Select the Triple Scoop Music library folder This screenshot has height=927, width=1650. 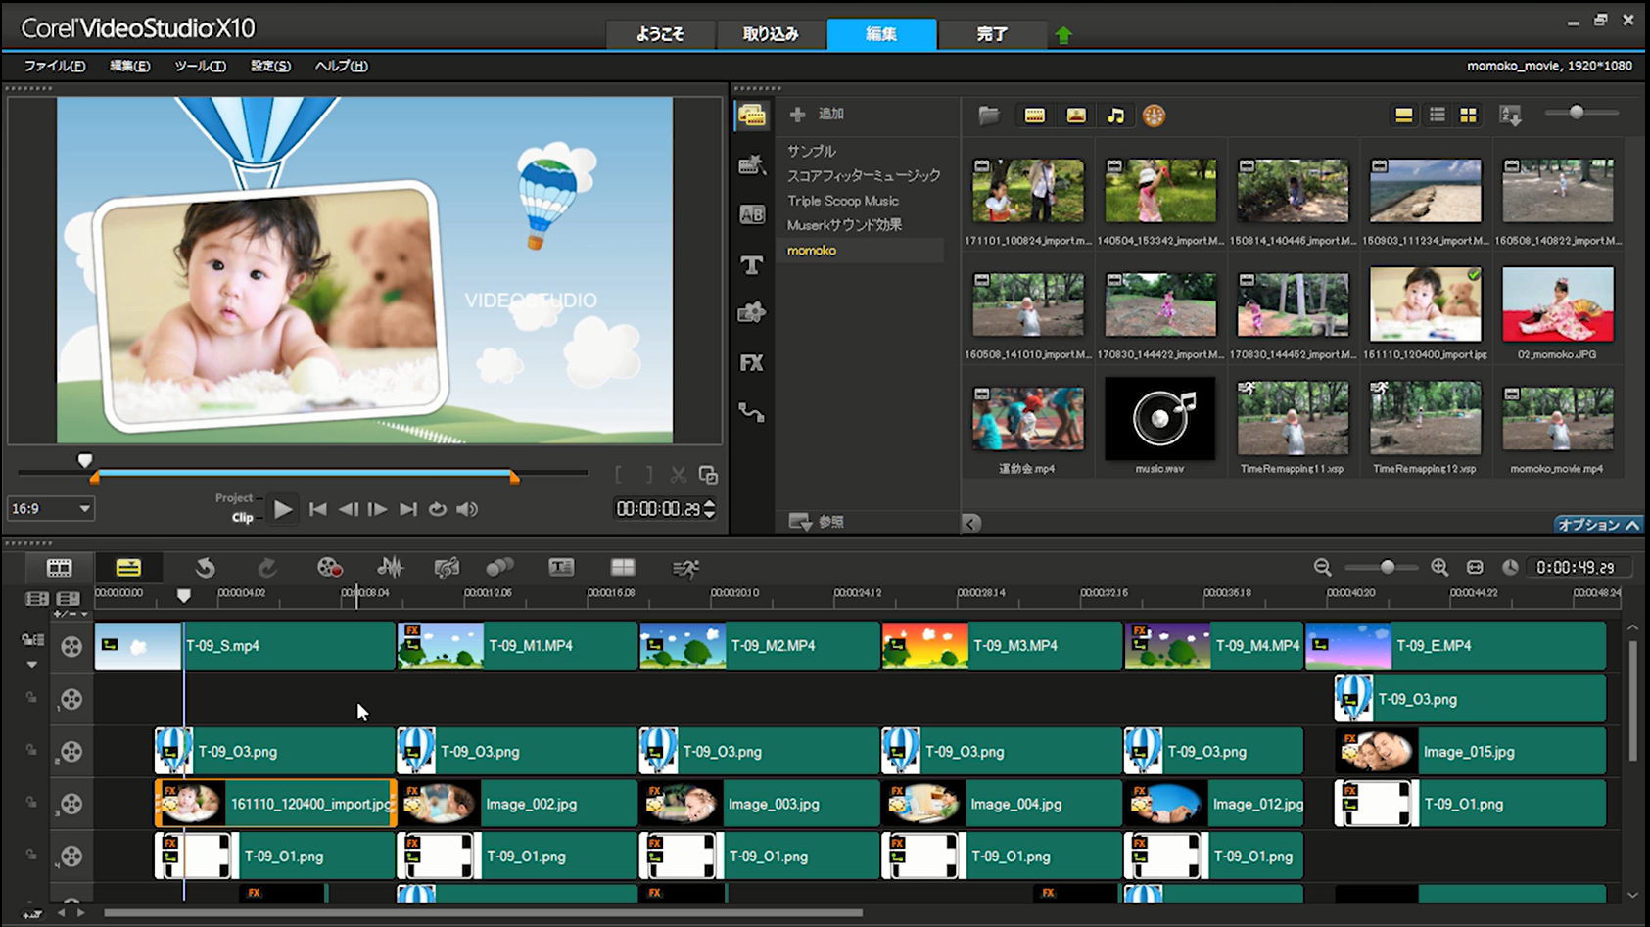pos(842,201)
